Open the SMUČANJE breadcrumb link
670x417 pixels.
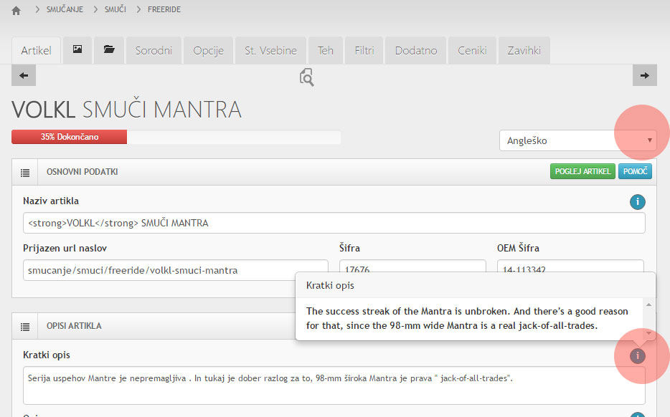tap(65, 9)
